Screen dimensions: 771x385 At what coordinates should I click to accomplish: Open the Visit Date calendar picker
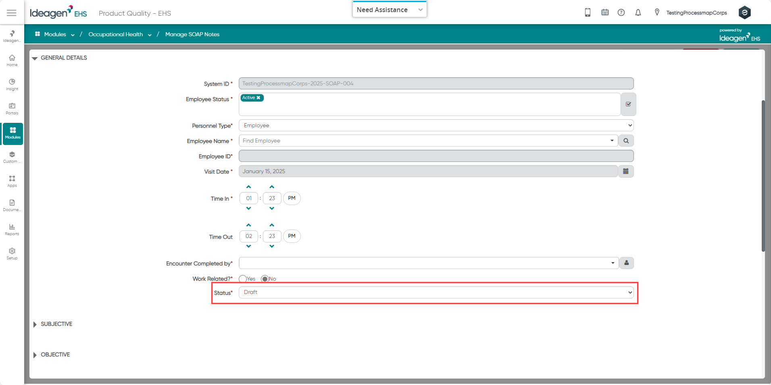pyautogui.click(x=626, y=171)
